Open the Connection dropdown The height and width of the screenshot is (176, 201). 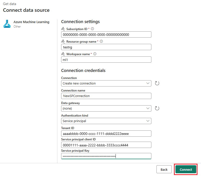(106, 83)
